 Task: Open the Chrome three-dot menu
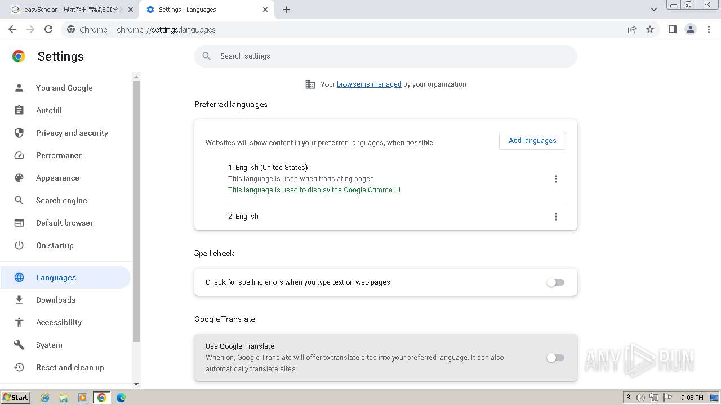click(709, 29)
